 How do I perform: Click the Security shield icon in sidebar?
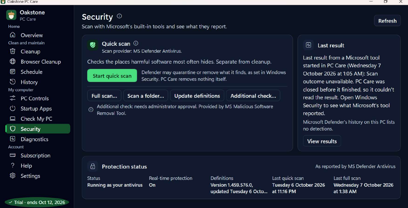[x=13, y=129]
